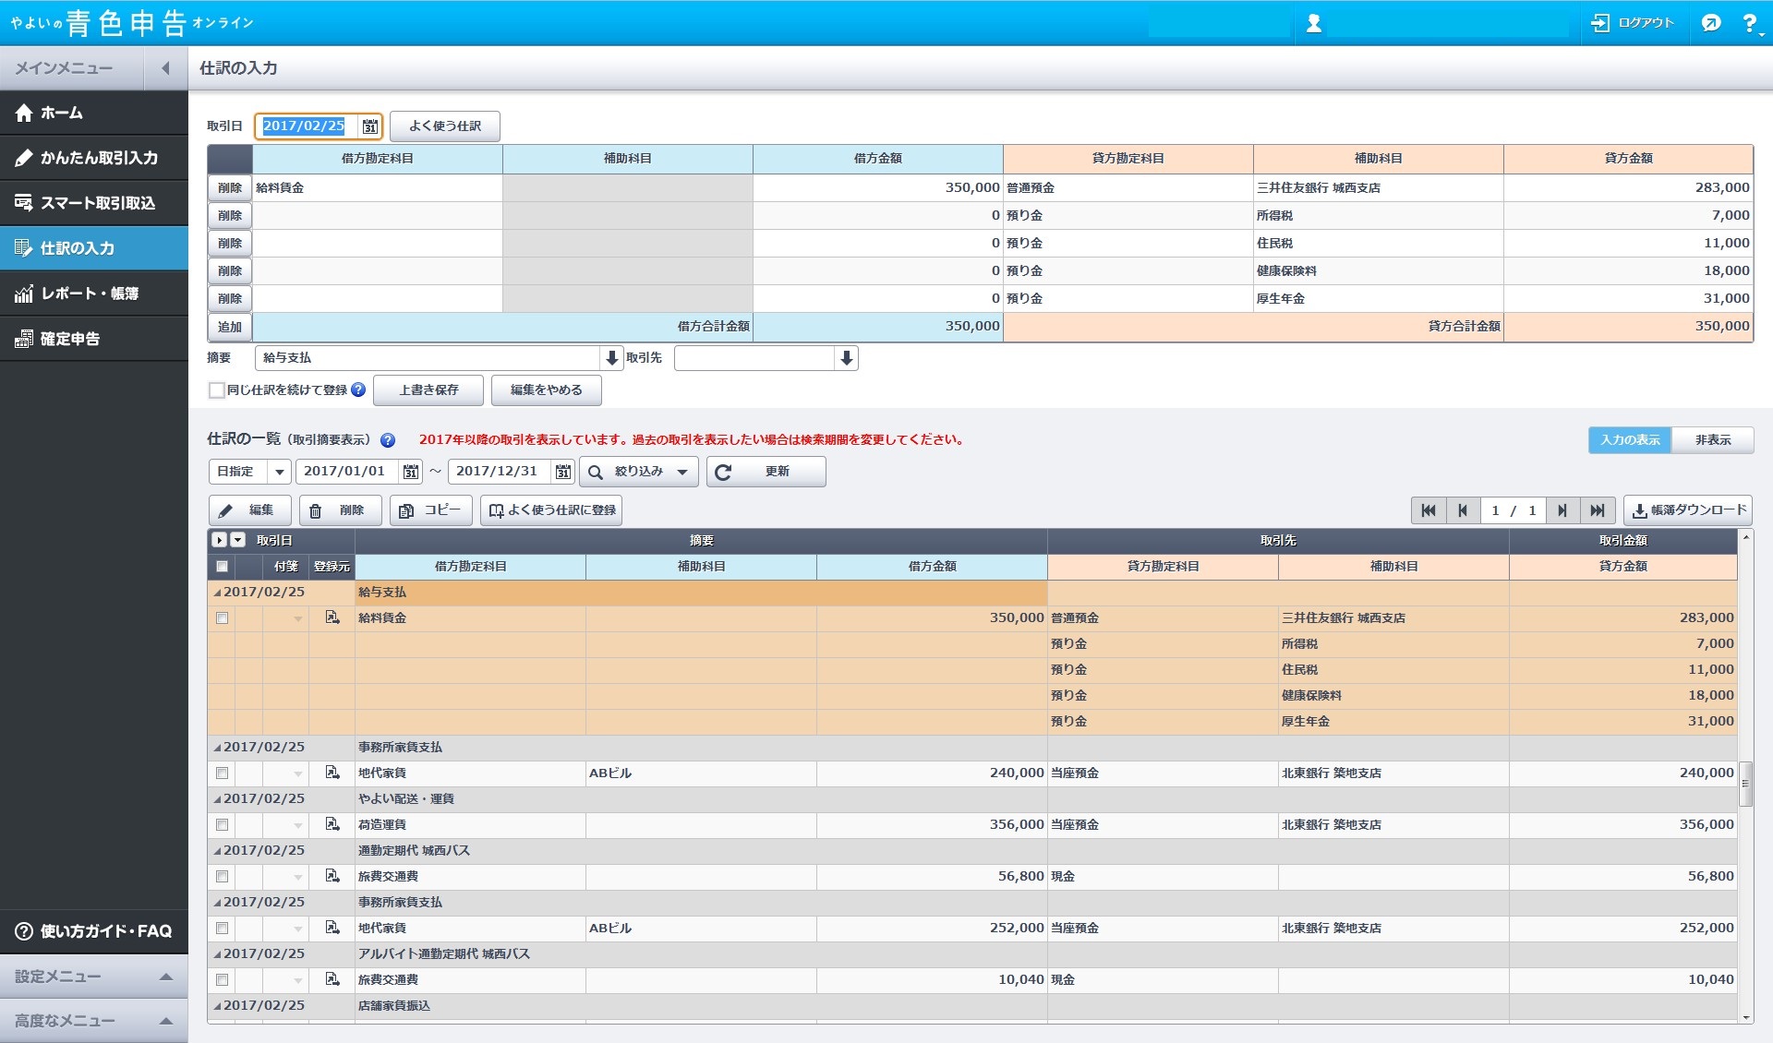Open スマート取引取込 menu item
This screenshot has width=1773, height=1043.
[94, 203]
